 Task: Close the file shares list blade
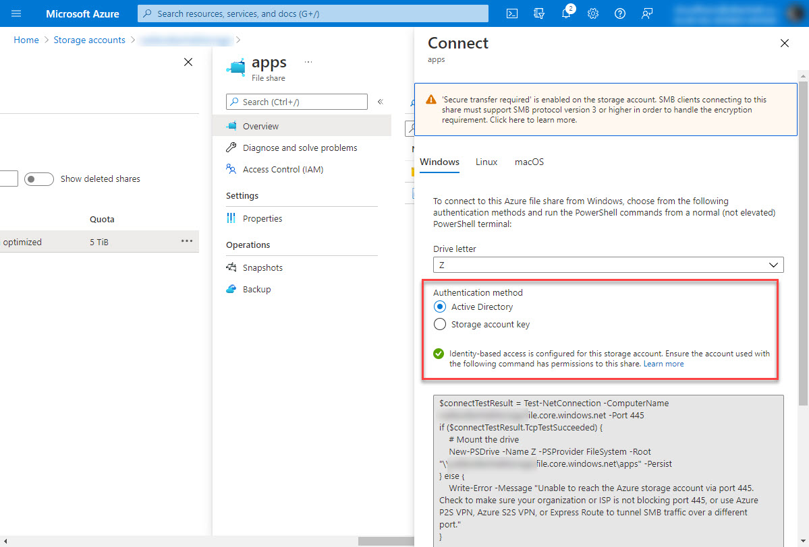[x=188, y=63]
